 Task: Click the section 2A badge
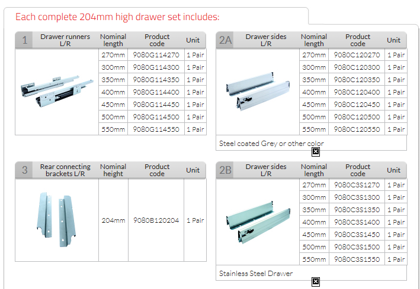click(225, 40)
